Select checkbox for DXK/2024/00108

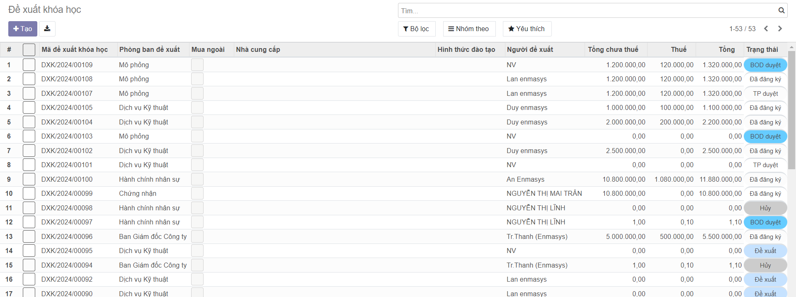click(29, 79)
